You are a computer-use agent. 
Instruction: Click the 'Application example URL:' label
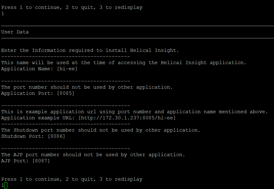pos(38,118)
